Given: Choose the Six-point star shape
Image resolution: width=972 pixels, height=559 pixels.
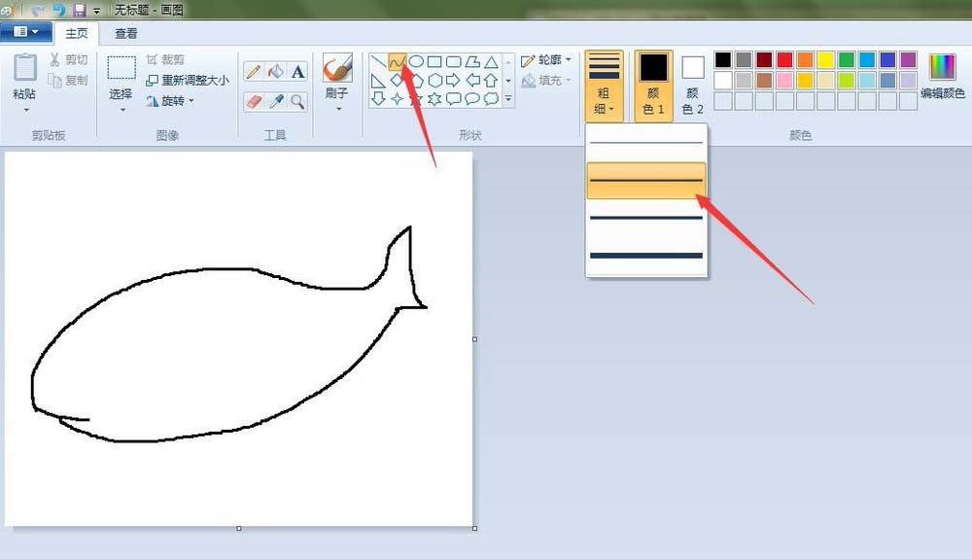Looking at the screenshot, I should tap(434, 98).
